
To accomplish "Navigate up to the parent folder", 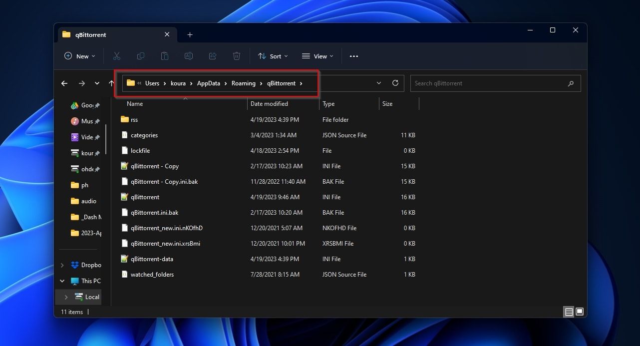I will pyautogui.click(x=112, y=83).
